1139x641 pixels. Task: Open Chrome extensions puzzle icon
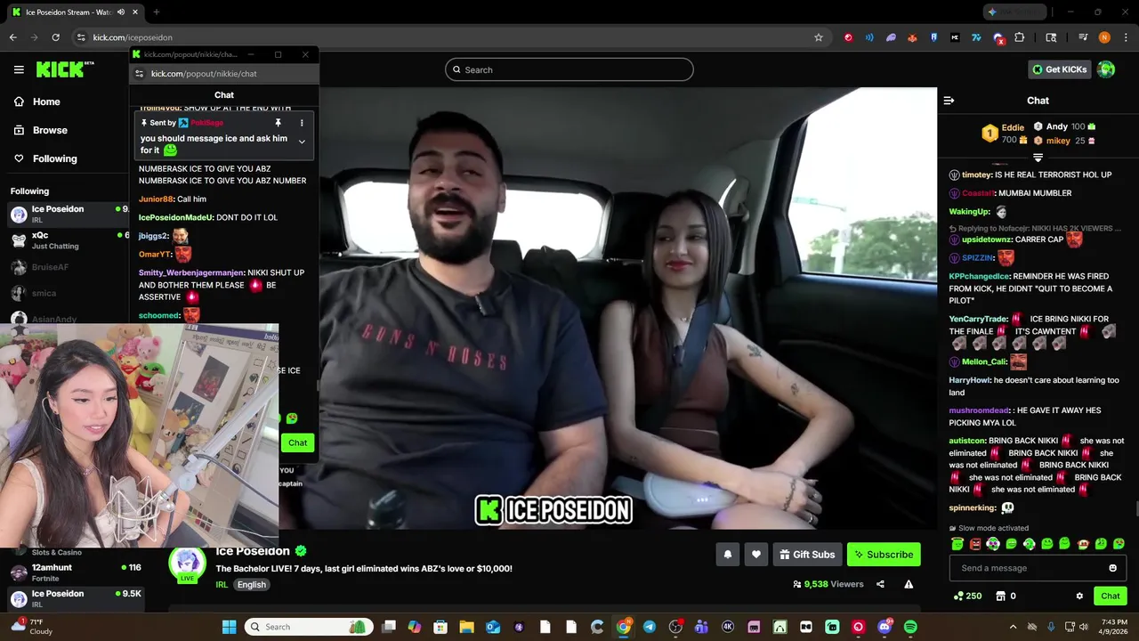(x=1019, y=37)
